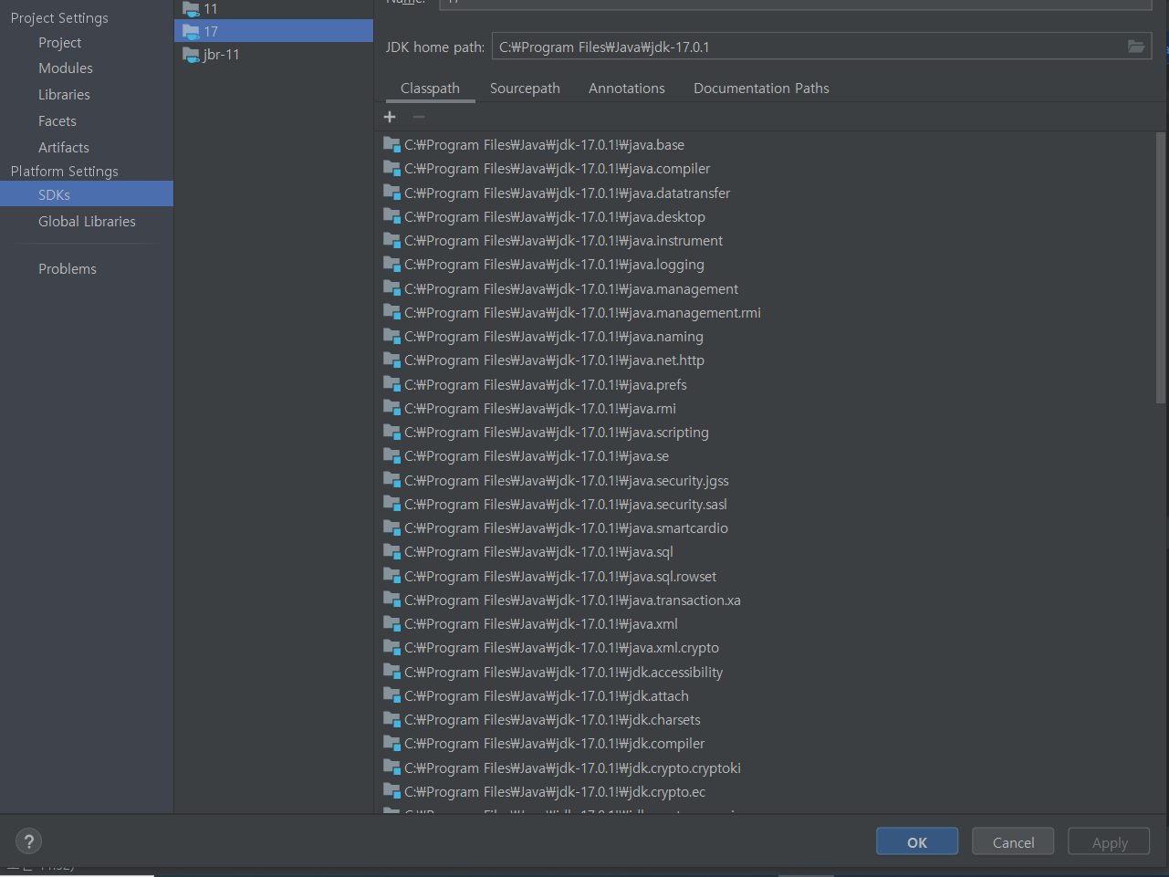This screenshot has width=1169, height=877.
Task: Click folder icon of java.xml entry
Action: [x=392, y=623]
